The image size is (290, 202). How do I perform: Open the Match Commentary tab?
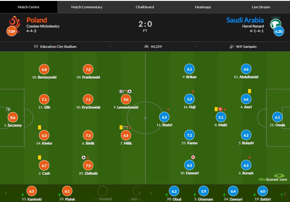pos(87,7)
